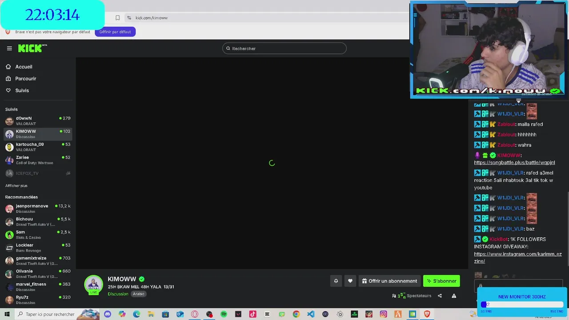Viewport: 569px width, 320px height.
Task: Click Définir par défaut browser button
Action: pos(115,32)
